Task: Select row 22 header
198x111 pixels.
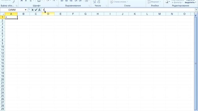Action: point(2,86)
